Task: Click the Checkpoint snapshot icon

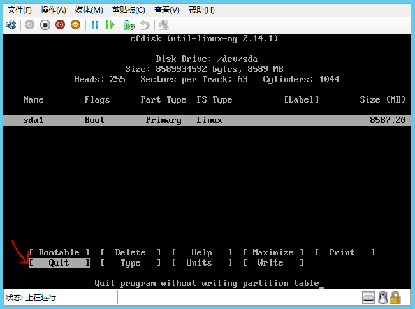Action: pyautogui.click(x=129, y=25)
